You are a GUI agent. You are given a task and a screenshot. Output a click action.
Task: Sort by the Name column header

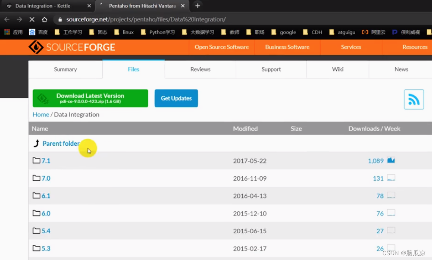pyautogui.click(x=40, y=128)
